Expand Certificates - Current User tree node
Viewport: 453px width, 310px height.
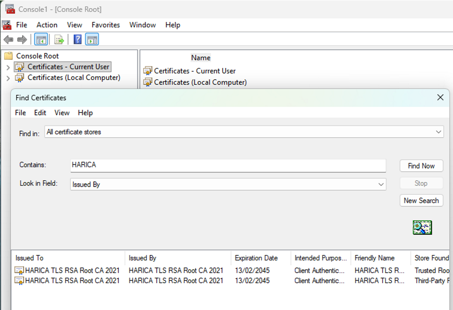[8, 67]
